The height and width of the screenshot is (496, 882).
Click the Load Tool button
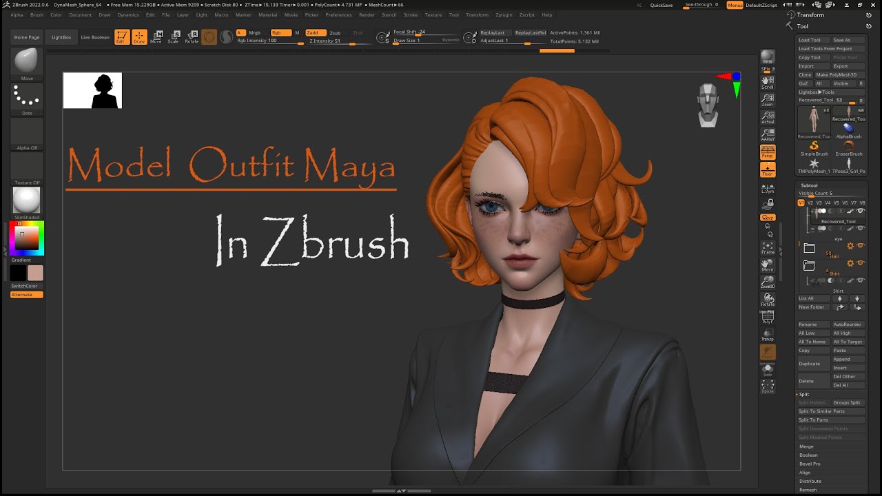[x=814, y=40]
